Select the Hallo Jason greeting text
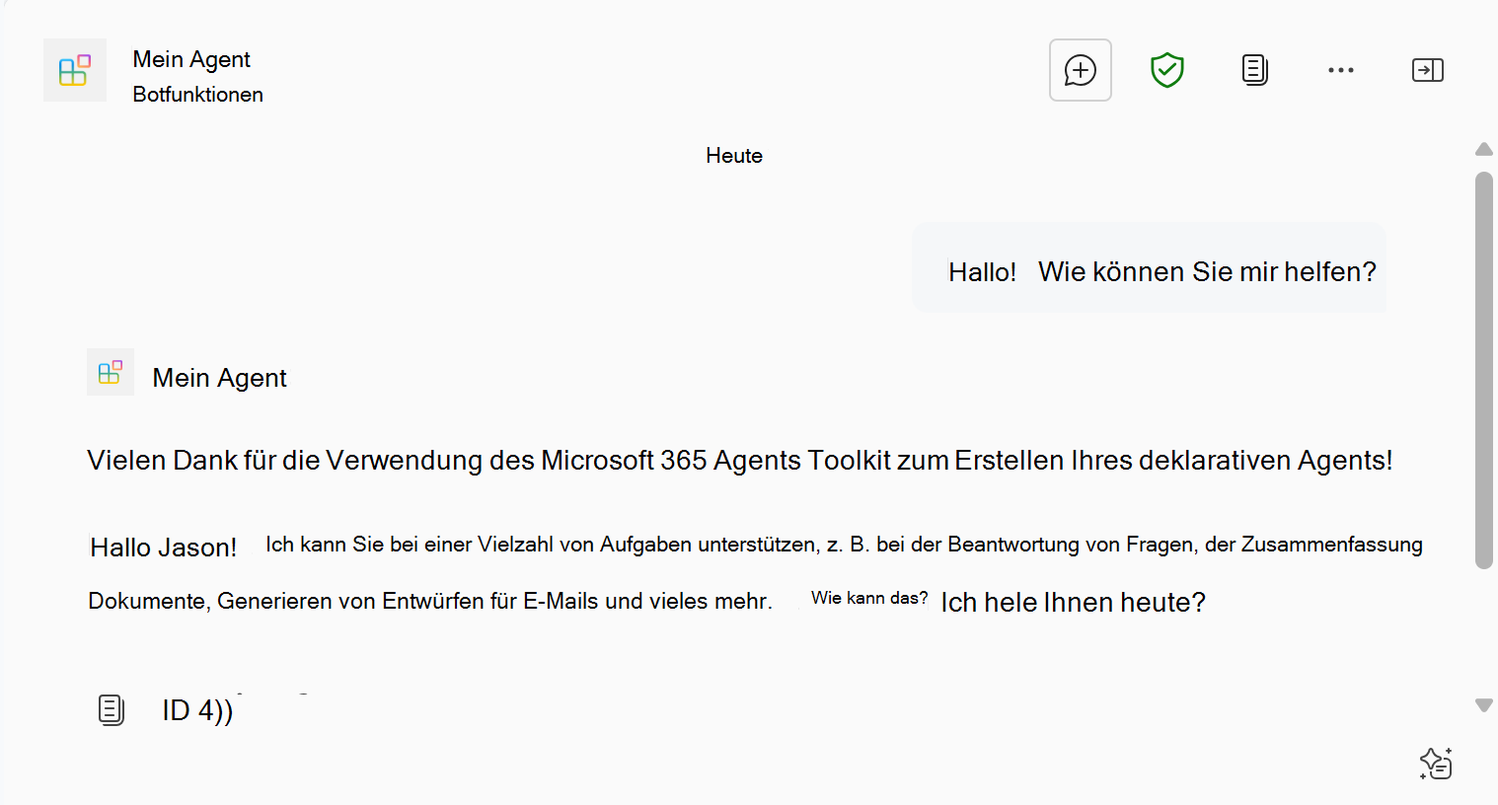Viewport: 1498px width, 805px height. [x=163, y=547]
